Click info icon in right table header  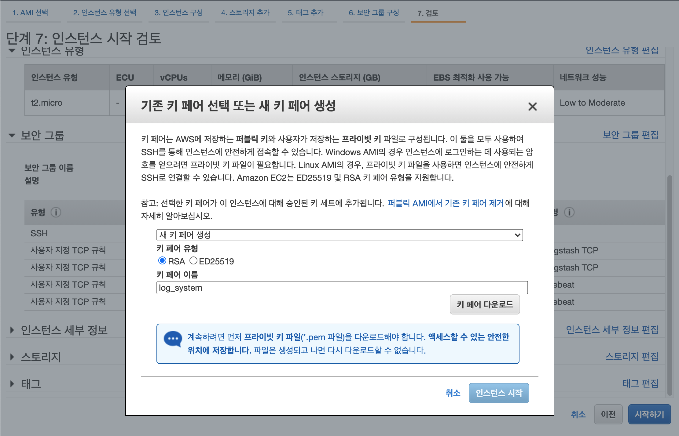569,212
